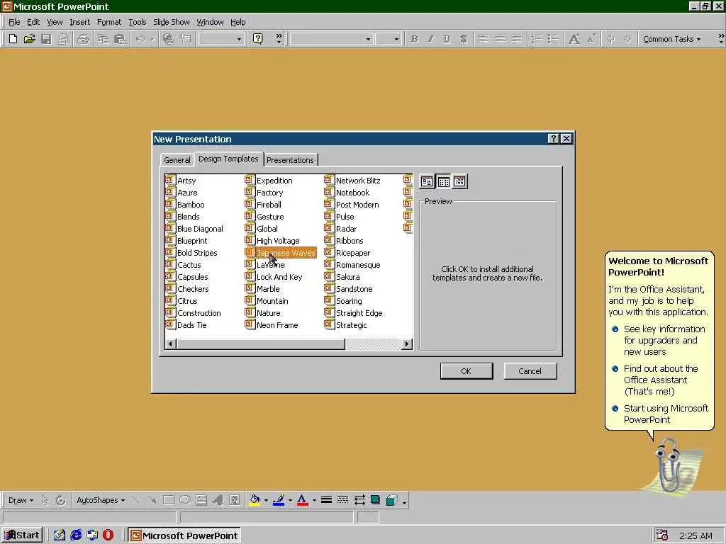Open the Draw menu dropdown
726x544 pixels.
click(21, 500)
